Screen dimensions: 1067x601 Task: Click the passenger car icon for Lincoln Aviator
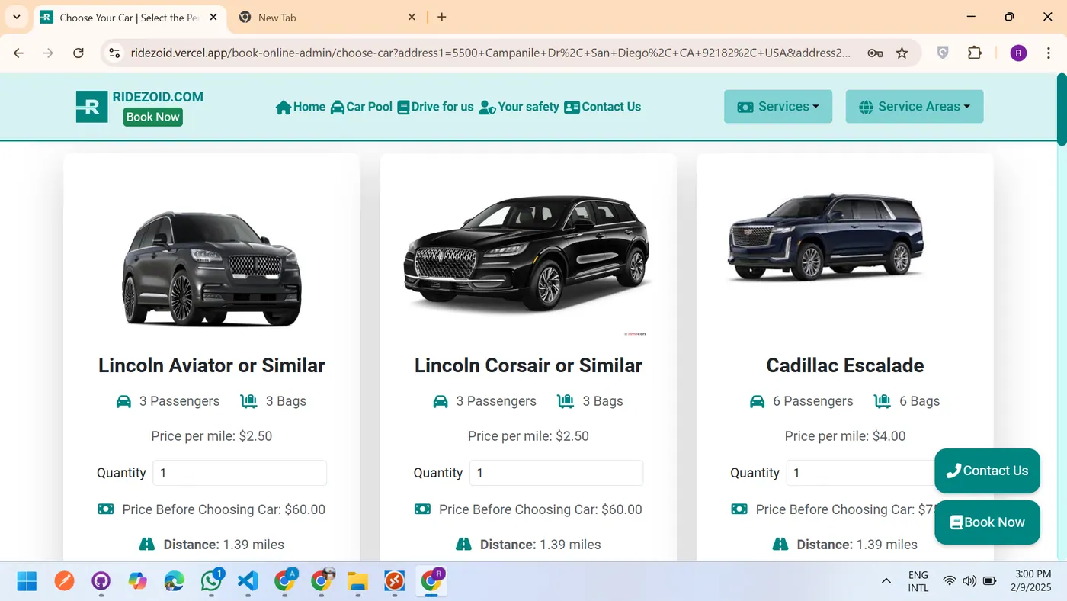coord(123,401)
